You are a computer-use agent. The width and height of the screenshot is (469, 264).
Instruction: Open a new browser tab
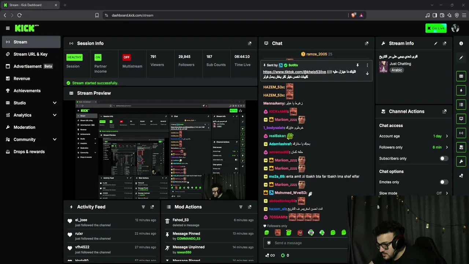pos(65,5)
